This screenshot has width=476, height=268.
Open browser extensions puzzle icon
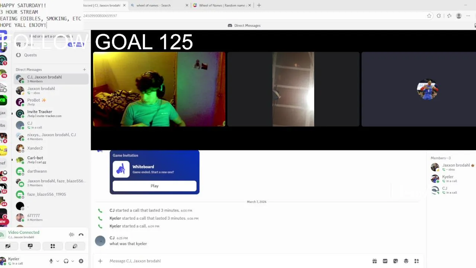point(439,16)
